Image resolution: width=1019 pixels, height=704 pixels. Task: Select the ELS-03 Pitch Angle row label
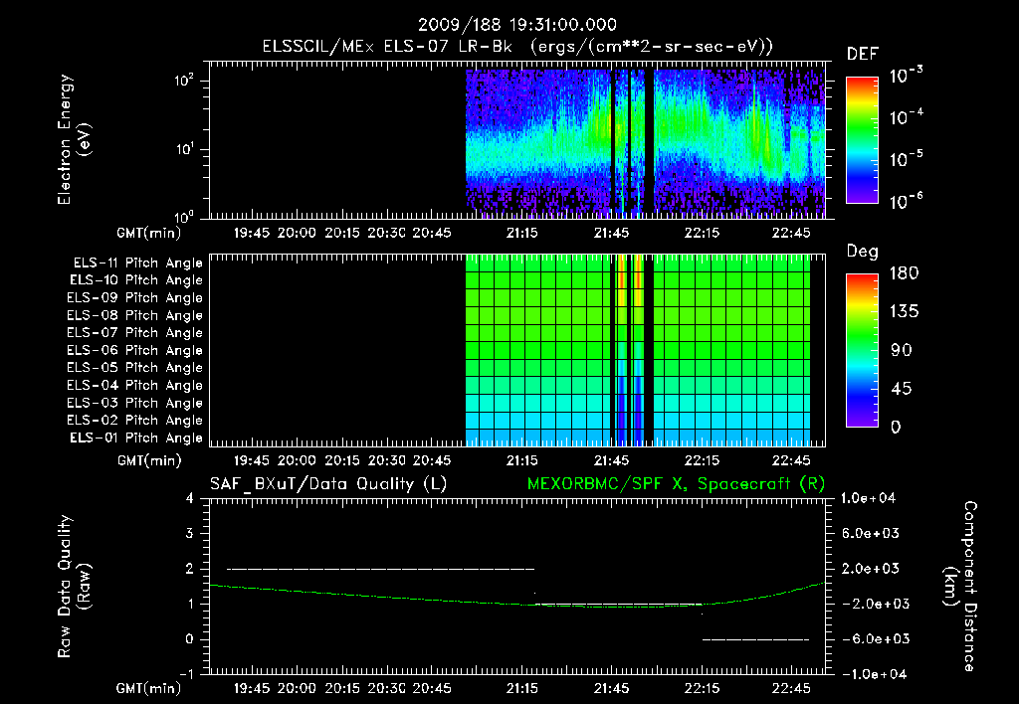point(134,404)
